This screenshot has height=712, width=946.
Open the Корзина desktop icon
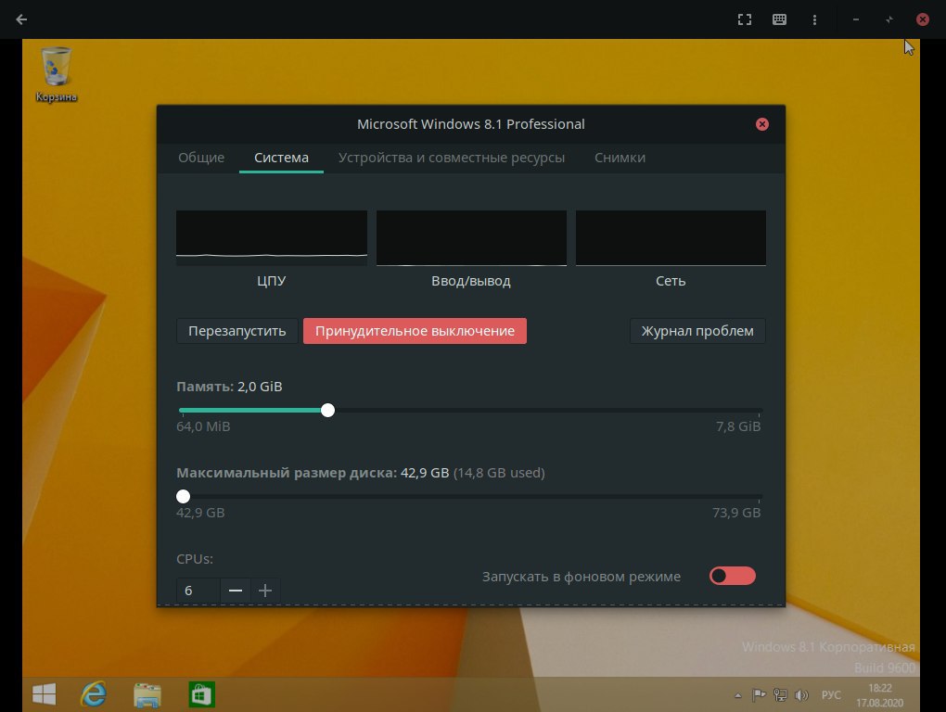tap(56, 75)
